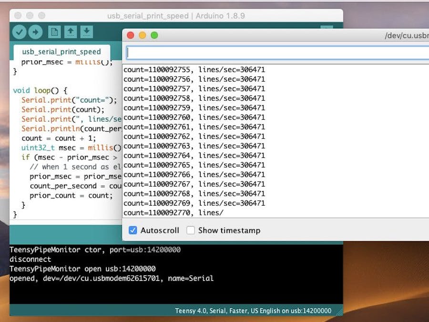Image resolution: width=429 pixels, height=322 pixels.
Task: Disable the Autoscroll checkbox
Action: (x=133, y=230)
